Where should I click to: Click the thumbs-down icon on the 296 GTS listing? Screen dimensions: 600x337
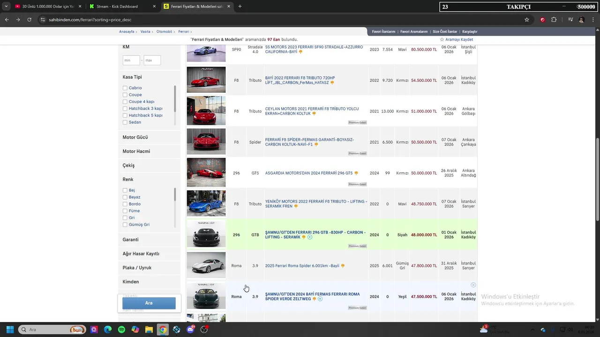click(x=356, y=173)
